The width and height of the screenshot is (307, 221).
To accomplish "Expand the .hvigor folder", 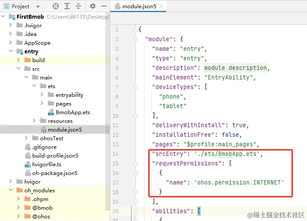I will [x=10, y=25].
